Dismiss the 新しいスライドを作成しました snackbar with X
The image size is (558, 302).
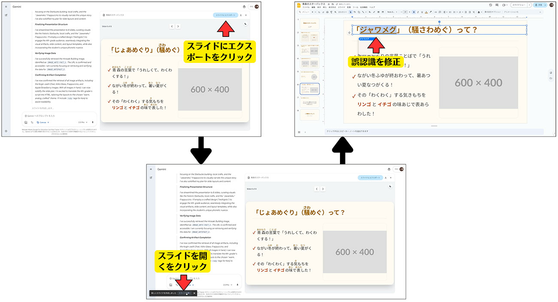click(x=194, y=293)
